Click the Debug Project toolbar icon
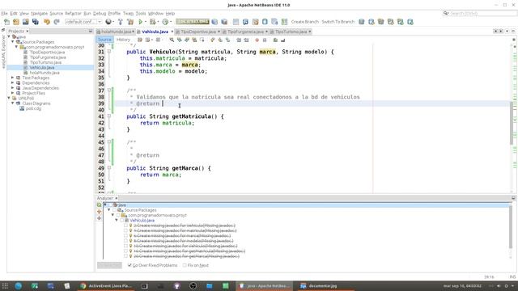 [152, 22]
